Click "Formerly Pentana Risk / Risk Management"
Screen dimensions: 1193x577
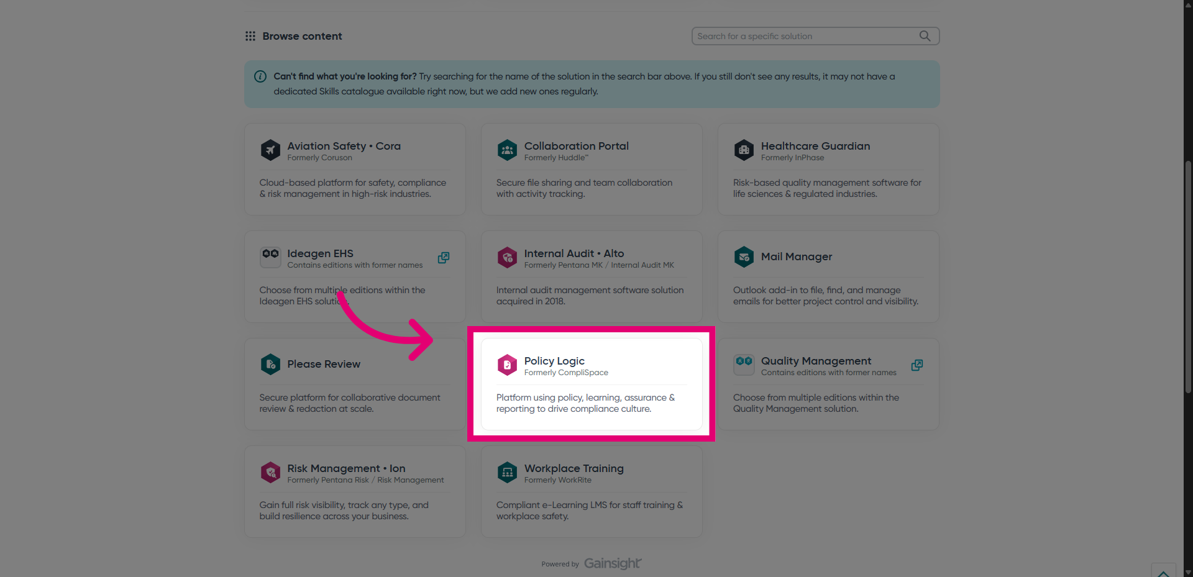pyautogui.click(x=365, y=480)
